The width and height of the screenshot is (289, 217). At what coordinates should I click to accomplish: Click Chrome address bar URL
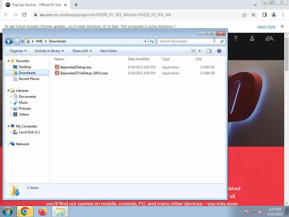pyautogui.click(x=106, y=15)
